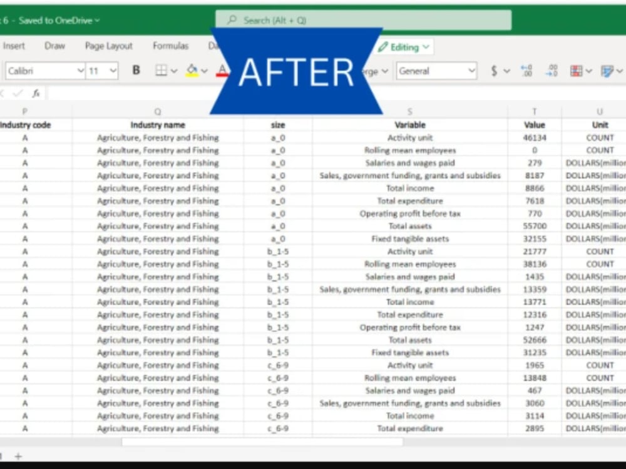Switch to the Formulas ribbon tab

coord(170,46)
